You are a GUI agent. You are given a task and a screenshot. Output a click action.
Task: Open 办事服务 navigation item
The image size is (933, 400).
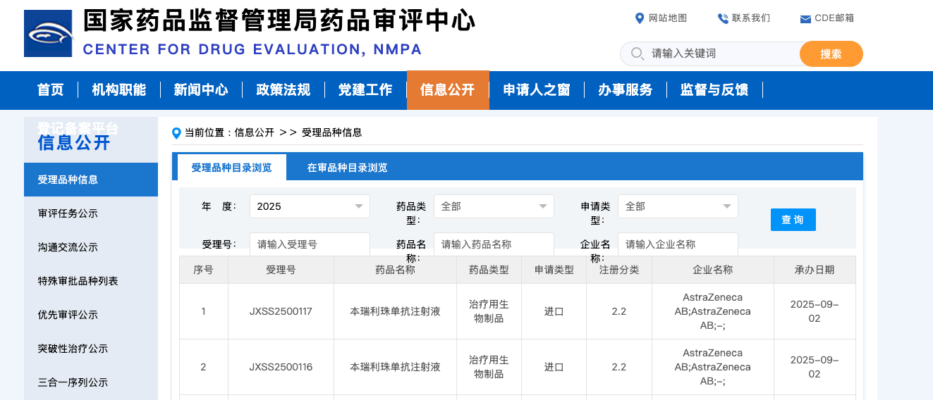626,90
